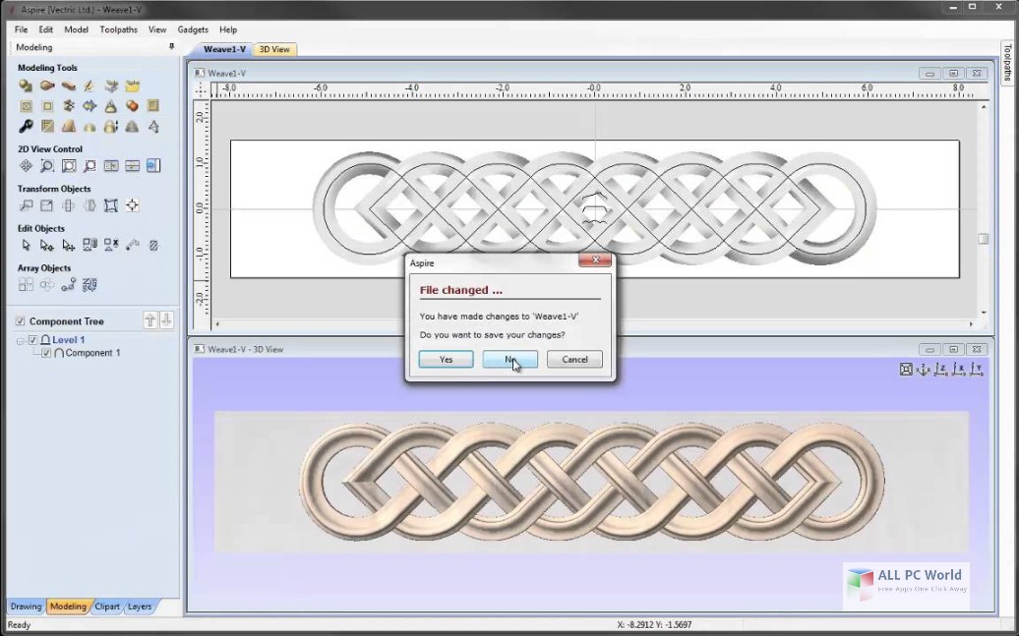This screenshot has height=636, width=1019.
Task: Move component up with the up arrow
Action: 150,320
